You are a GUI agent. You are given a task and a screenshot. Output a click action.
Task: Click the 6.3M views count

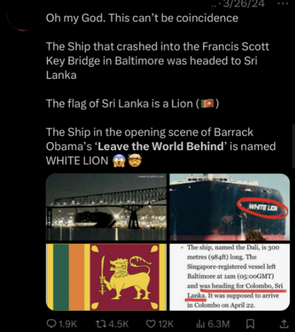(x=219, y=324)
